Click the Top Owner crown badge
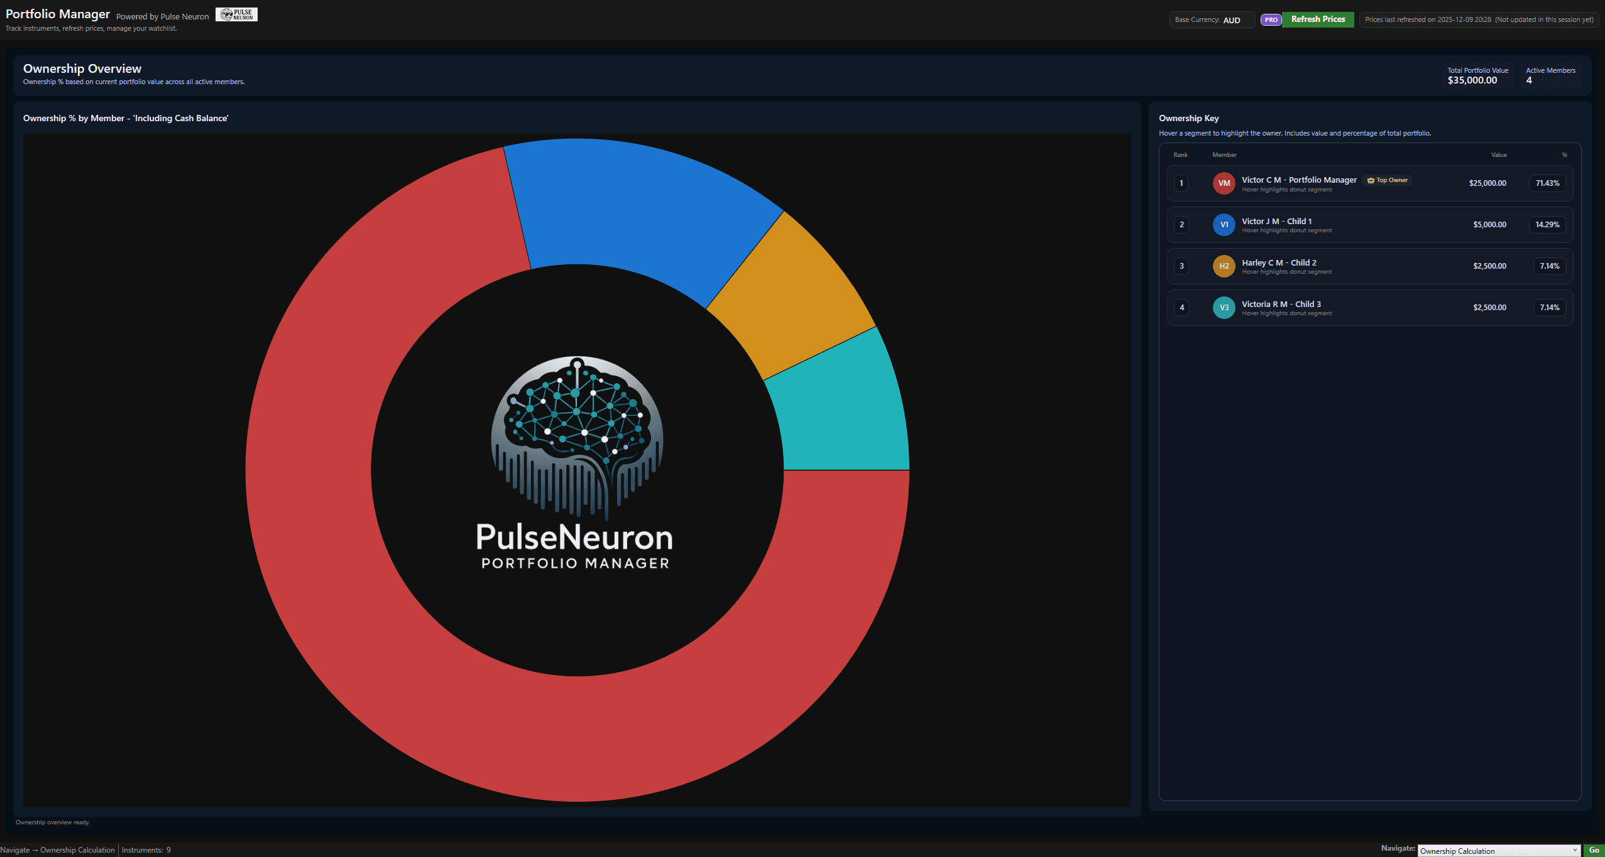 (1388, 180)
